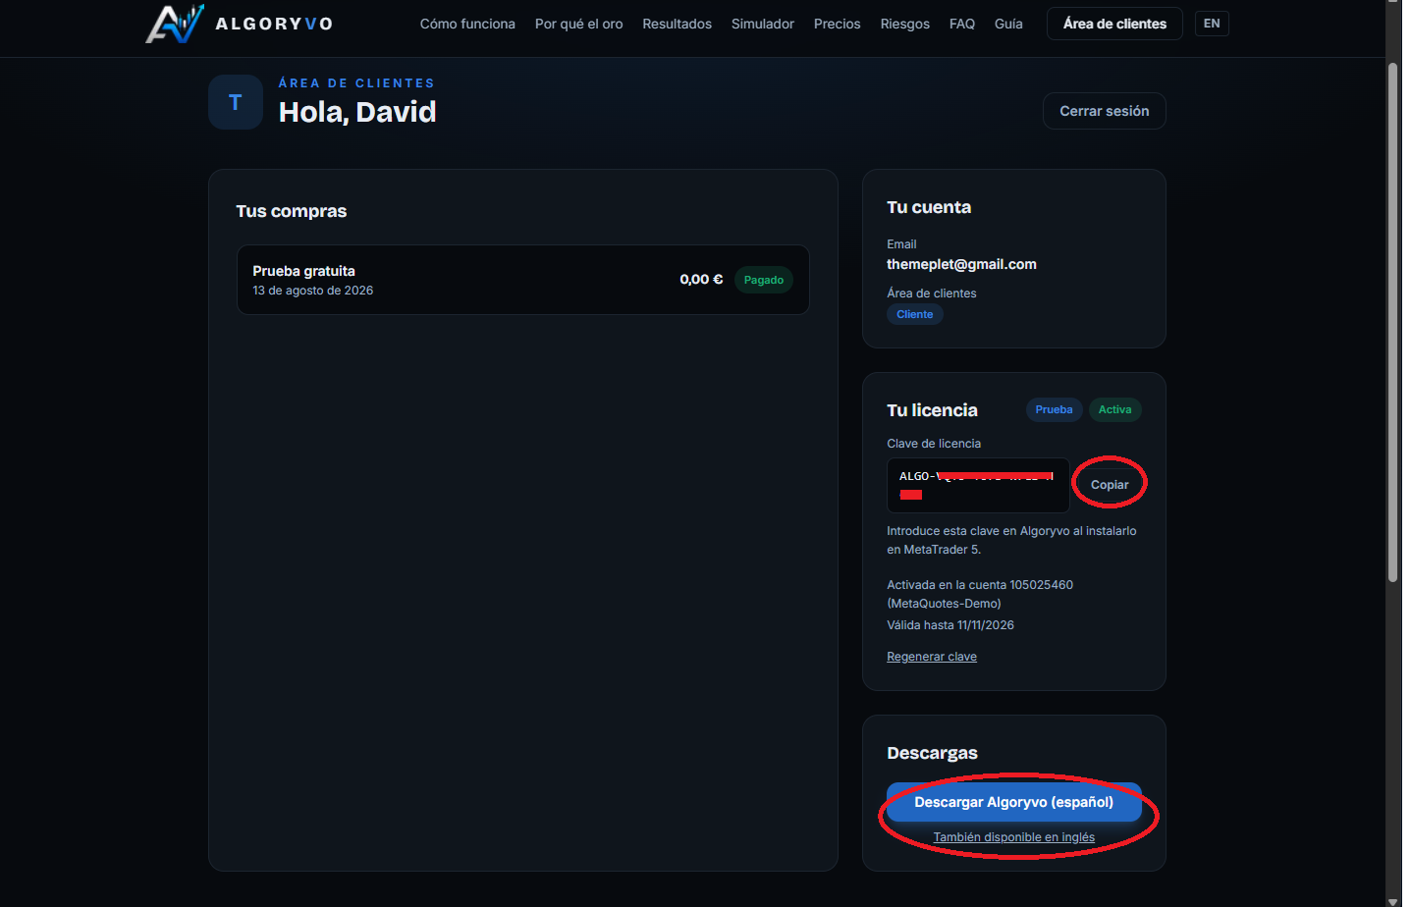
Task: Click the page vertical scrollbar
Action: point(1392,324)
